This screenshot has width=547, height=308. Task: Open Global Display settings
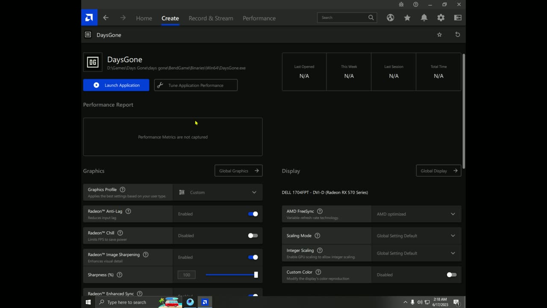pyautogui.click(x=438, y=171)
